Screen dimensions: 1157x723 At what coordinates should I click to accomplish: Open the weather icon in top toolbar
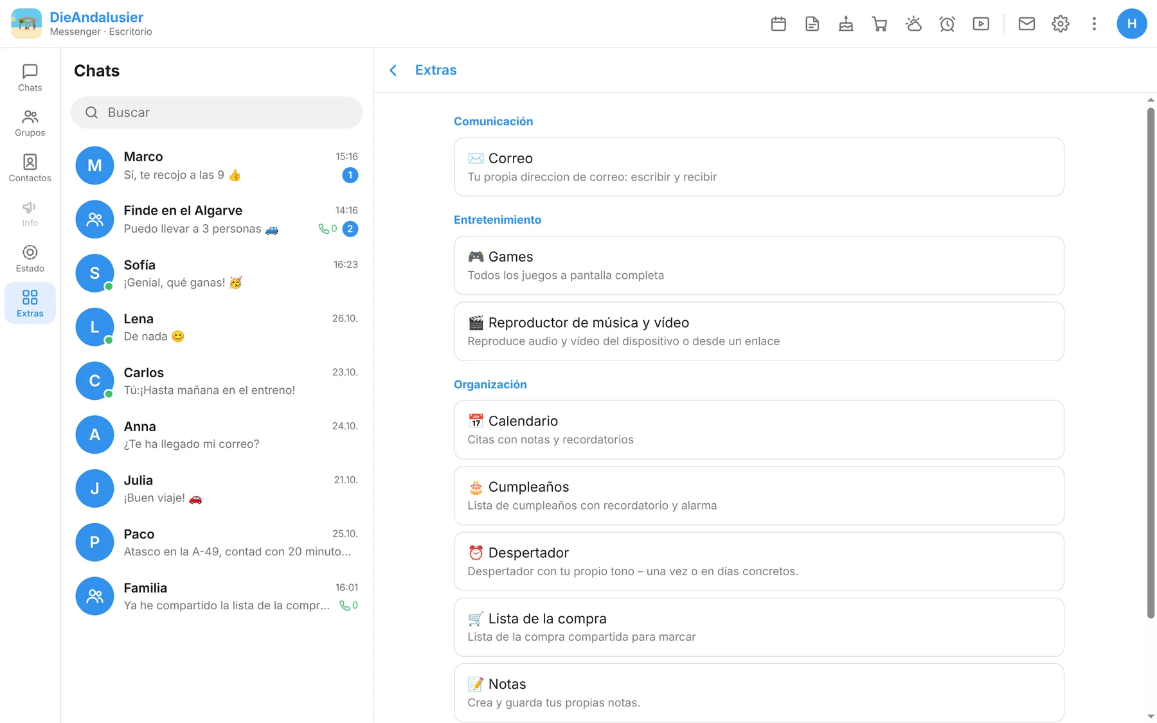coord(913,24)
